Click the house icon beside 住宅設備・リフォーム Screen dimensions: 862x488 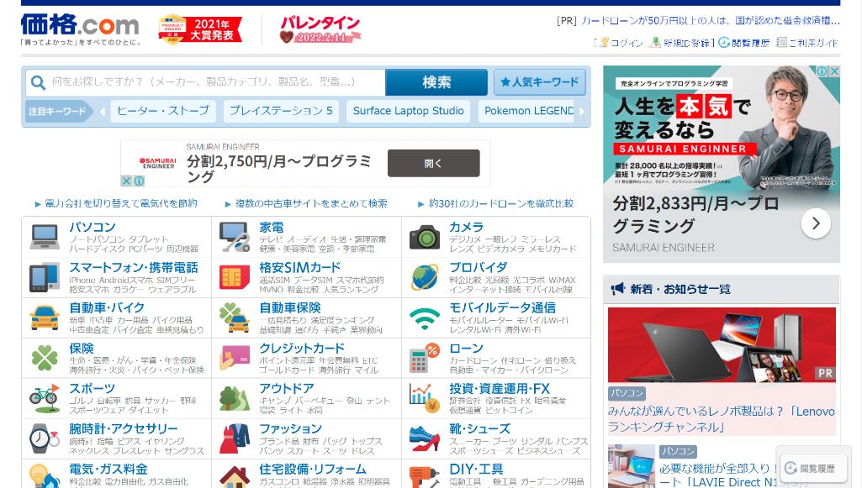pyautogui.click(x=235, y=476)
